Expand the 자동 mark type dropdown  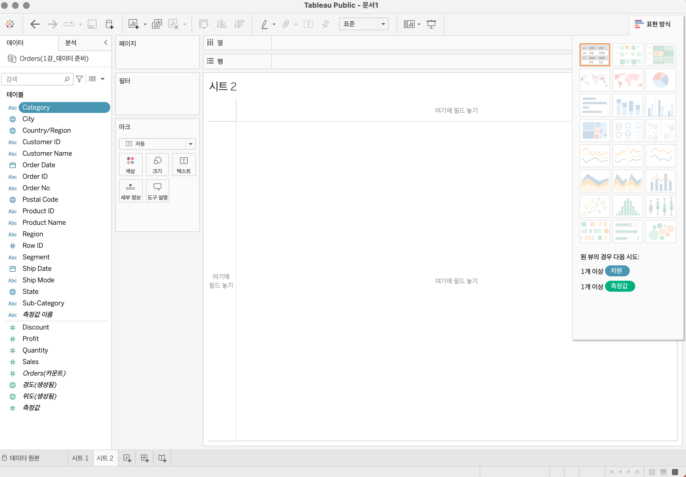[x=190, y=144]
